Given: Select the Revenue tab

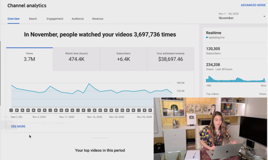Looking at the screenshot, I should (98, 19).
